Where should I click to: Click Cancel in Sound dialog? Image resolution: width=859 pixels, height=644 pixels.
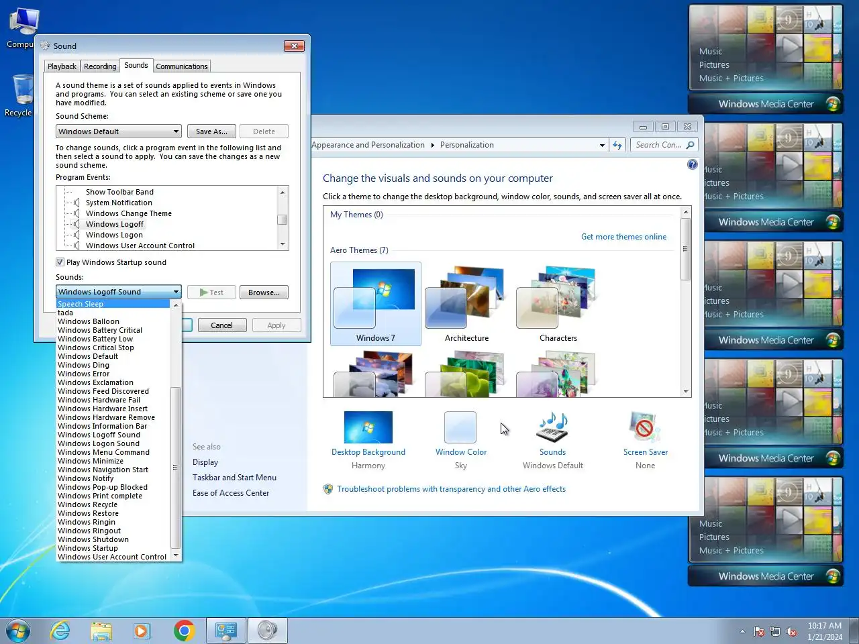click(x=221, y=325)
